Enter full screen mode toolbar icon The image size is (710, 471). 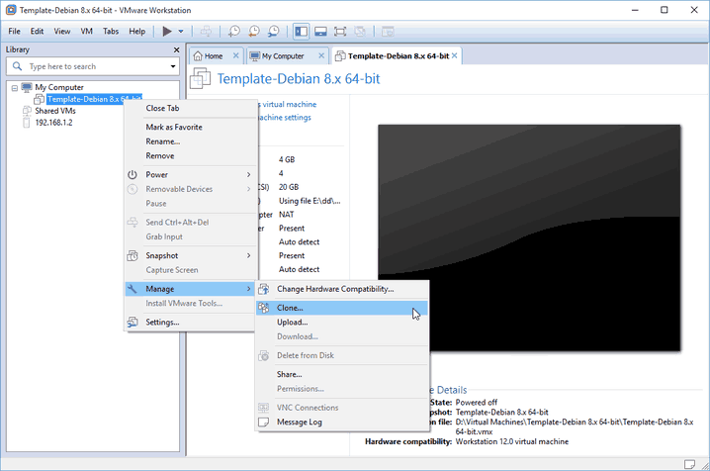tap(339, 32)
